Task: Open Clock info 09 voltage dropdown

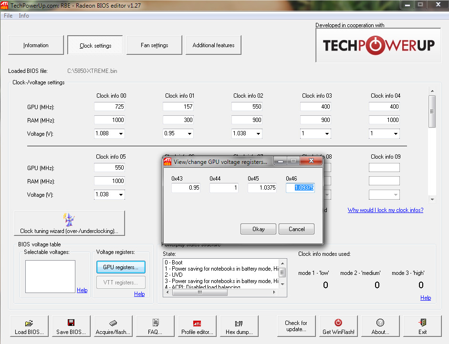Action: click(x=396, y=195)
